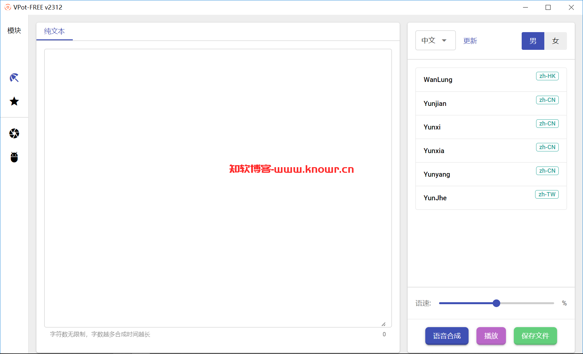Open the 中文 language dropdown
The width and height of the screenshot is (583, 354).
click(x=435, y=40)
